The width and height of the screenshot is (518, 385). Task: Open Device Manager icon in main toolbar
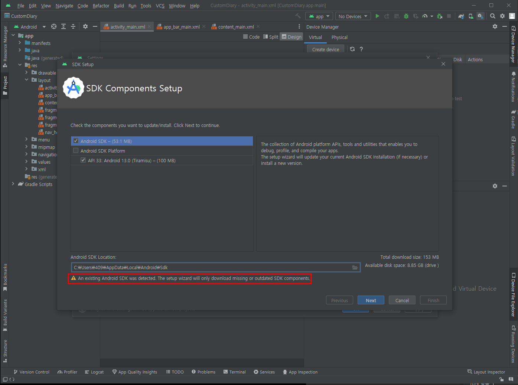coord(471,16)
